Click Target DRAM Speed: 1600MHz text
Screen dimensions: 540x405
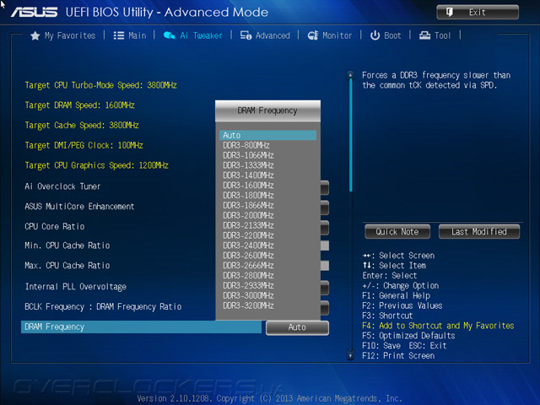coord(79,105)
